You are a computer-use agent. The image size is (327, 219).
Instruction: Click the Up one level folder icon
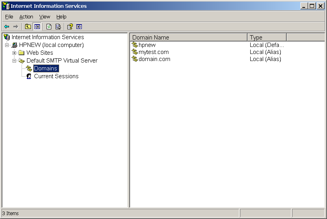coord(28,27)
